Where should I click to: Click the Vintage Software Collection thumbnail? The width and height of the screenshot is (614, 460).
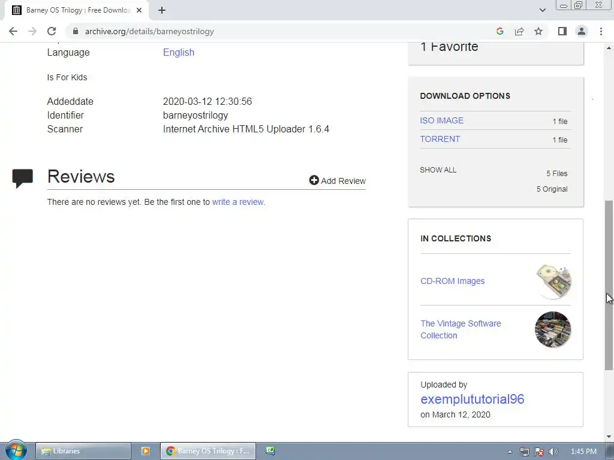(553, 330)
